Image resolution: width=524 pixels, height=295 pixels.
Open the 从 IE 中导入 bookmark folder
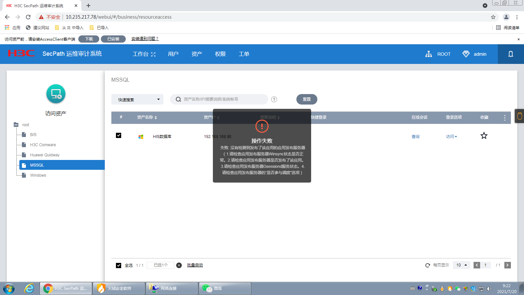(x=69, y=28)
